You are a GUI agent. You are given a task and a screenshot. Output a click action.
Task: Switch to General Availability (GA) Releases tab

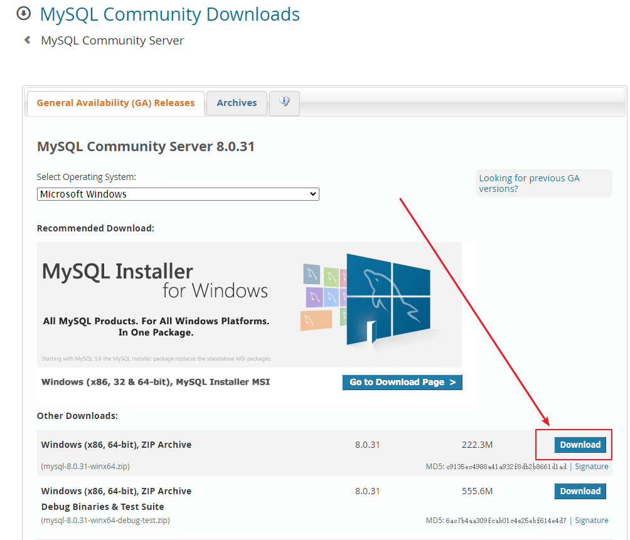pos(115,103)
